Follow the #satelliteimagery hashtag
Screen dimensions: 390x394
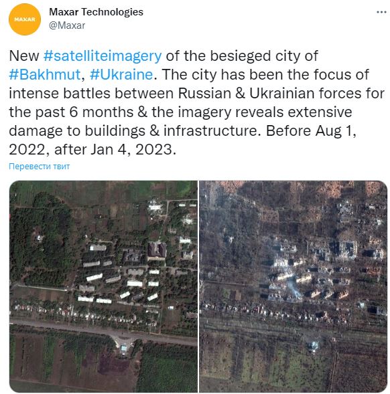103,56
